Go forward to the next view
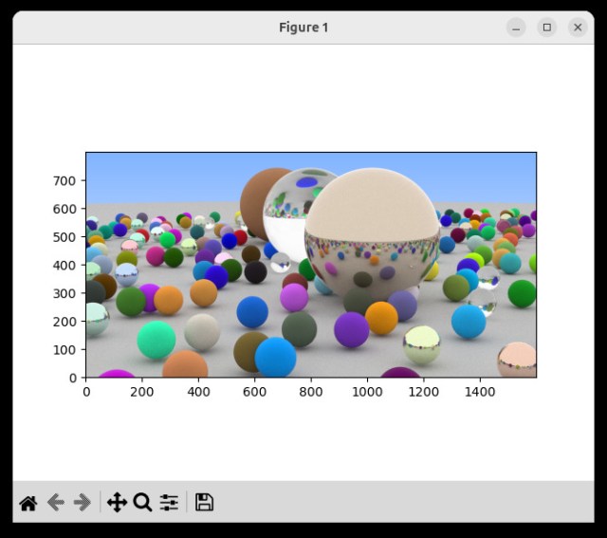 click(83, 503)
